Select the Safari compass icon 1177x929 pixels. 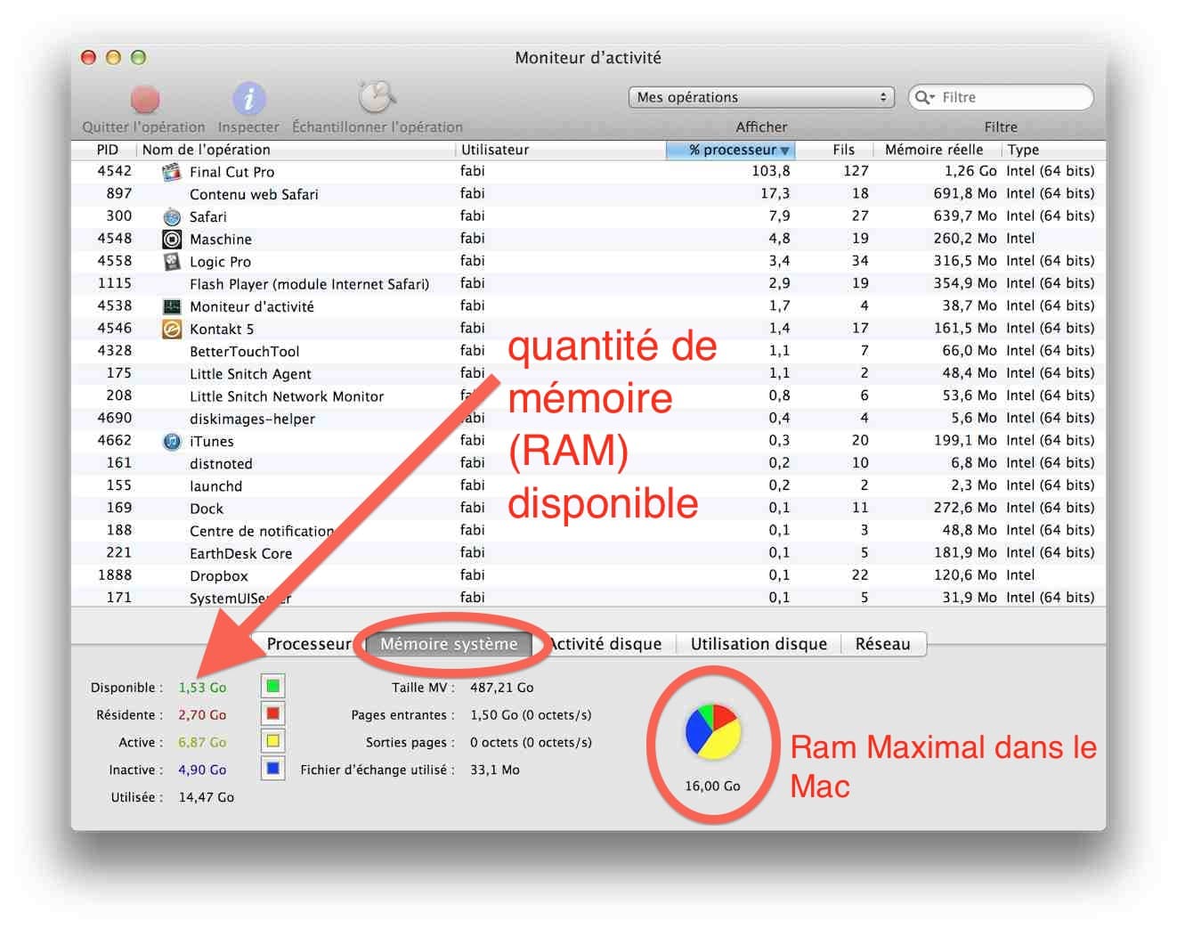tap(172, 216)
